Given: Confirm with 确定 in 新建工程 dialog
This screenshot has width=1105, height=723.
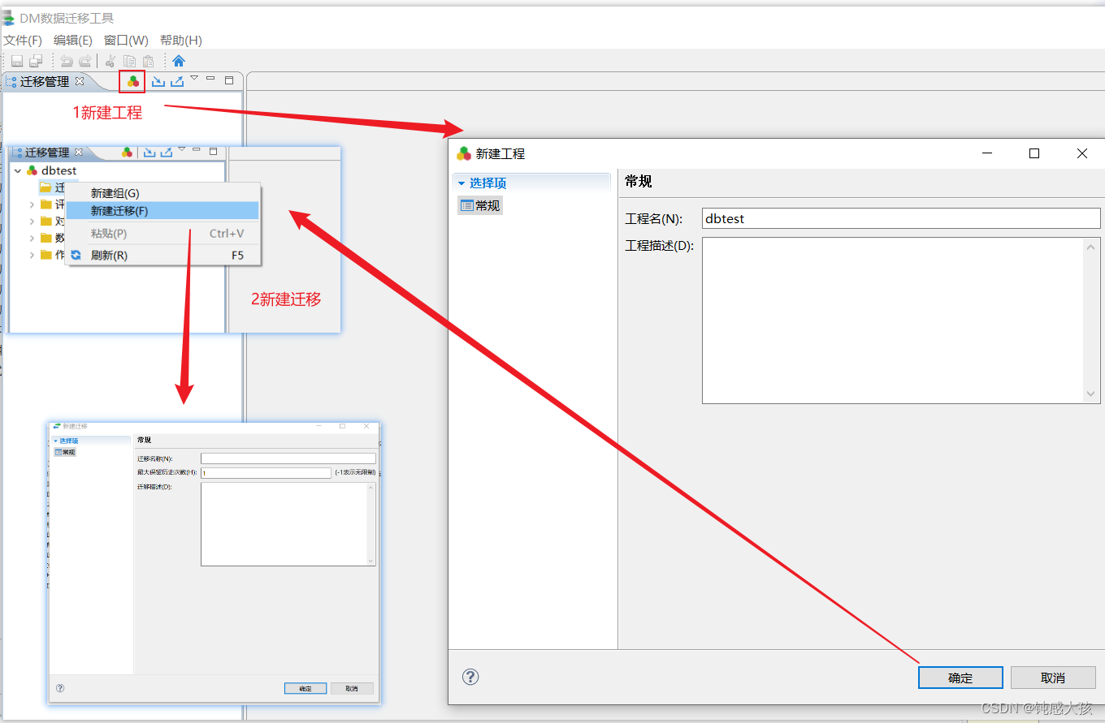Looking at the screenshot, I should 960,678.
